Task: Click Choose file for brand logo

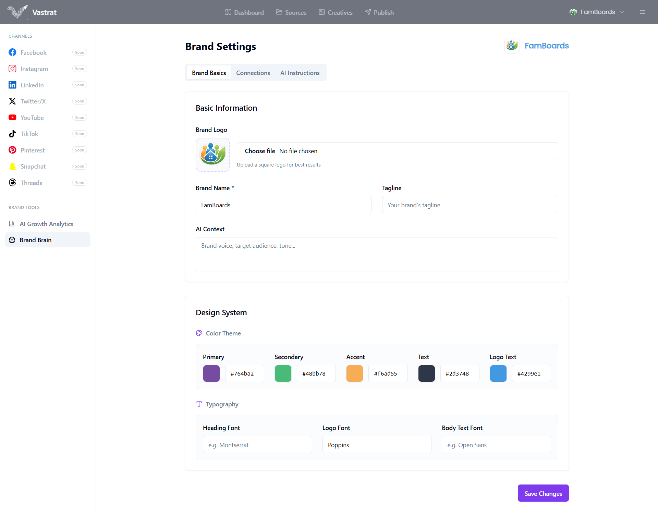Action: (260, 151)
